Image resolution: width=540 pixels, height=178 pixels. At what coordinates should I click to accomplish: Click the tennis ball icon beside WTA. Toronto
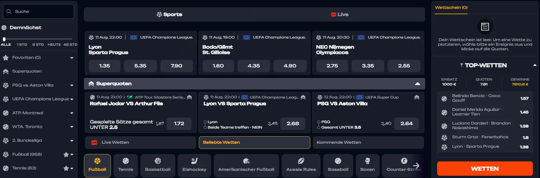[5, 127]
